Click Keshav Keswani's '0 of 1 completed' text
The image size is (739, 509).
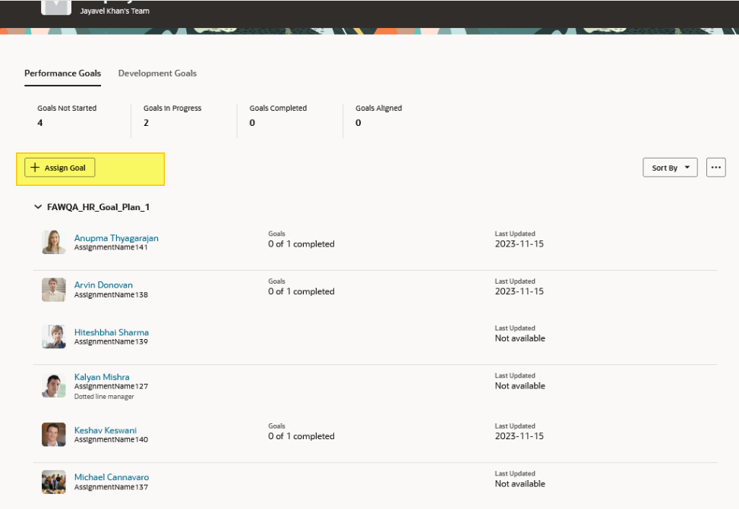click(x=302, y=436)
